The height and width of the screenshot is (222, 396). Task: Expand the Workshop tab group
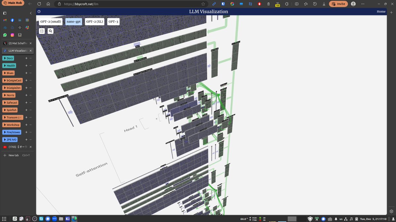point(12,125)
